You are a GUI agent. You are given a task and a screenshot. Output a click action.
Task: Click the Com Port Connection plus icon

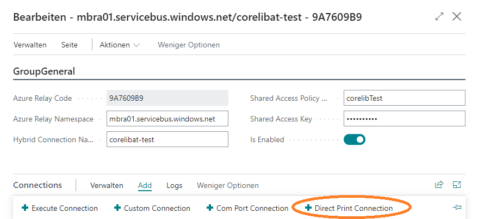click(x=210, y=208)
